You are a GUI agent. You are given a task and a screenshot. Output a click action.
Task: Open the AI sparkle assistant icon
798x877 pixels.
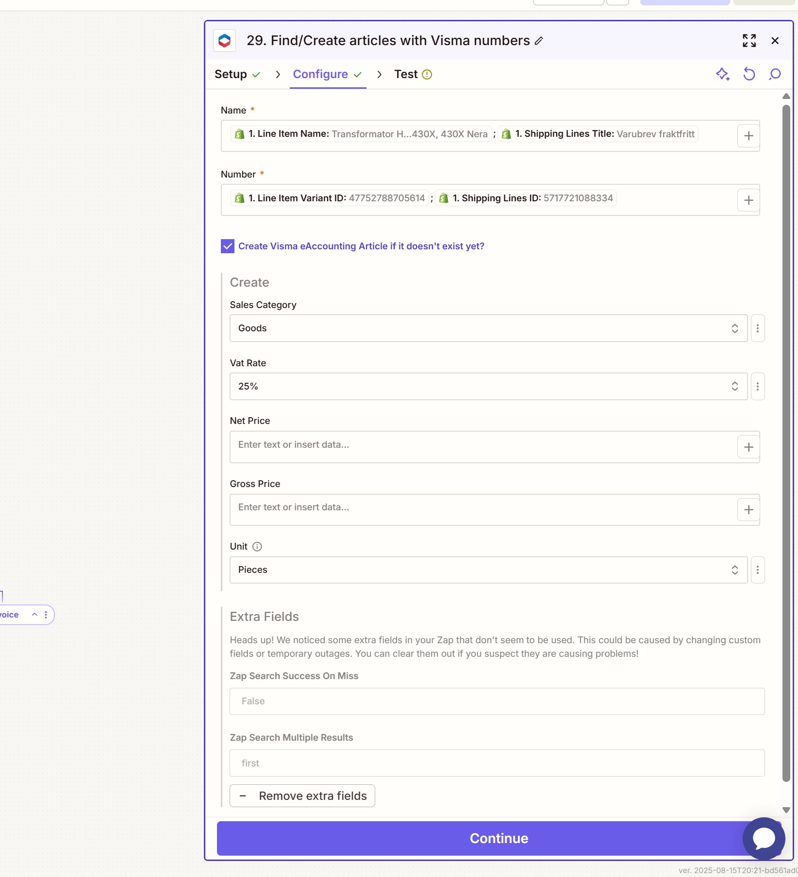[x=723, y=74]
